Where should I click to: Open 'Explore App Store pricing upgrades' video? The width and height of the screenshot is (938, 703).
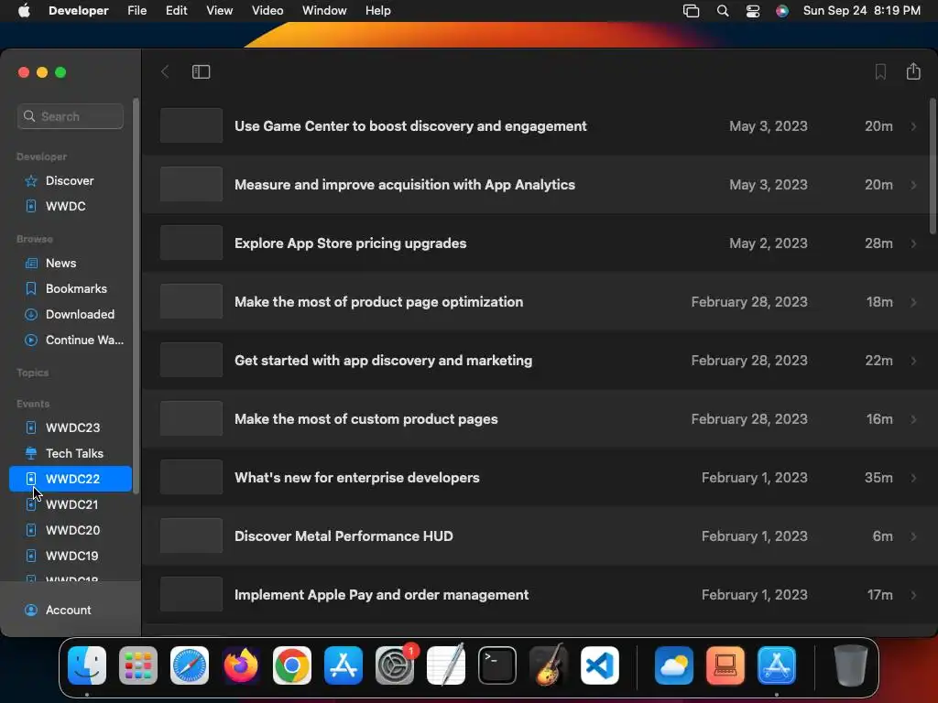pyautogui.click(x=539, y=243)
